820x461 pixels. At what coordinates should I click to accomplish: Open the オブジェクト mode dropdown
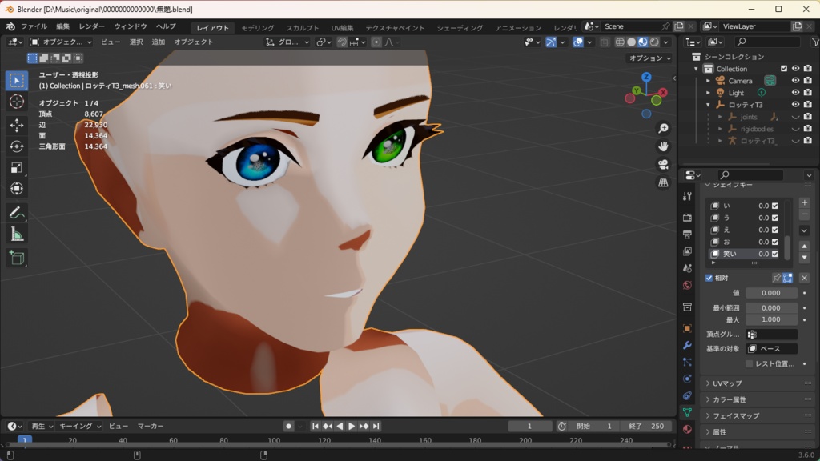tap(61, 42)
